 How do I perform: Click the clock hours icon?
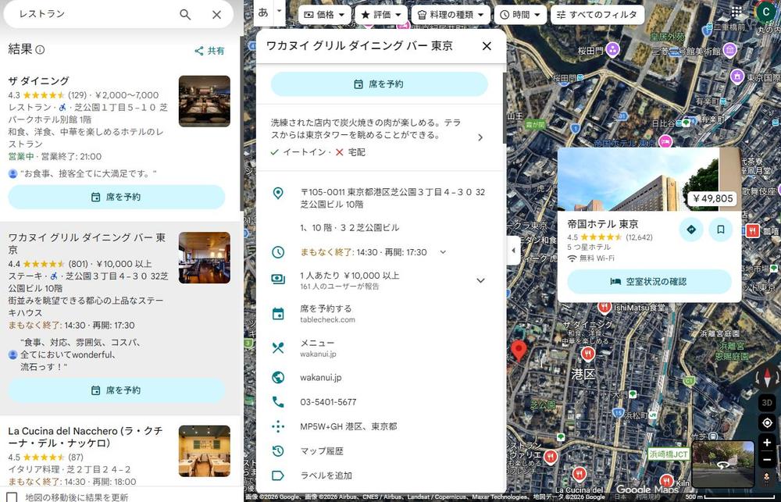[278, 252]
